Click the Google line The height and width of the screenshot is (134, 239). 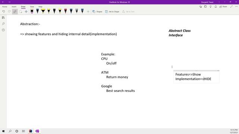pos(106,86)
